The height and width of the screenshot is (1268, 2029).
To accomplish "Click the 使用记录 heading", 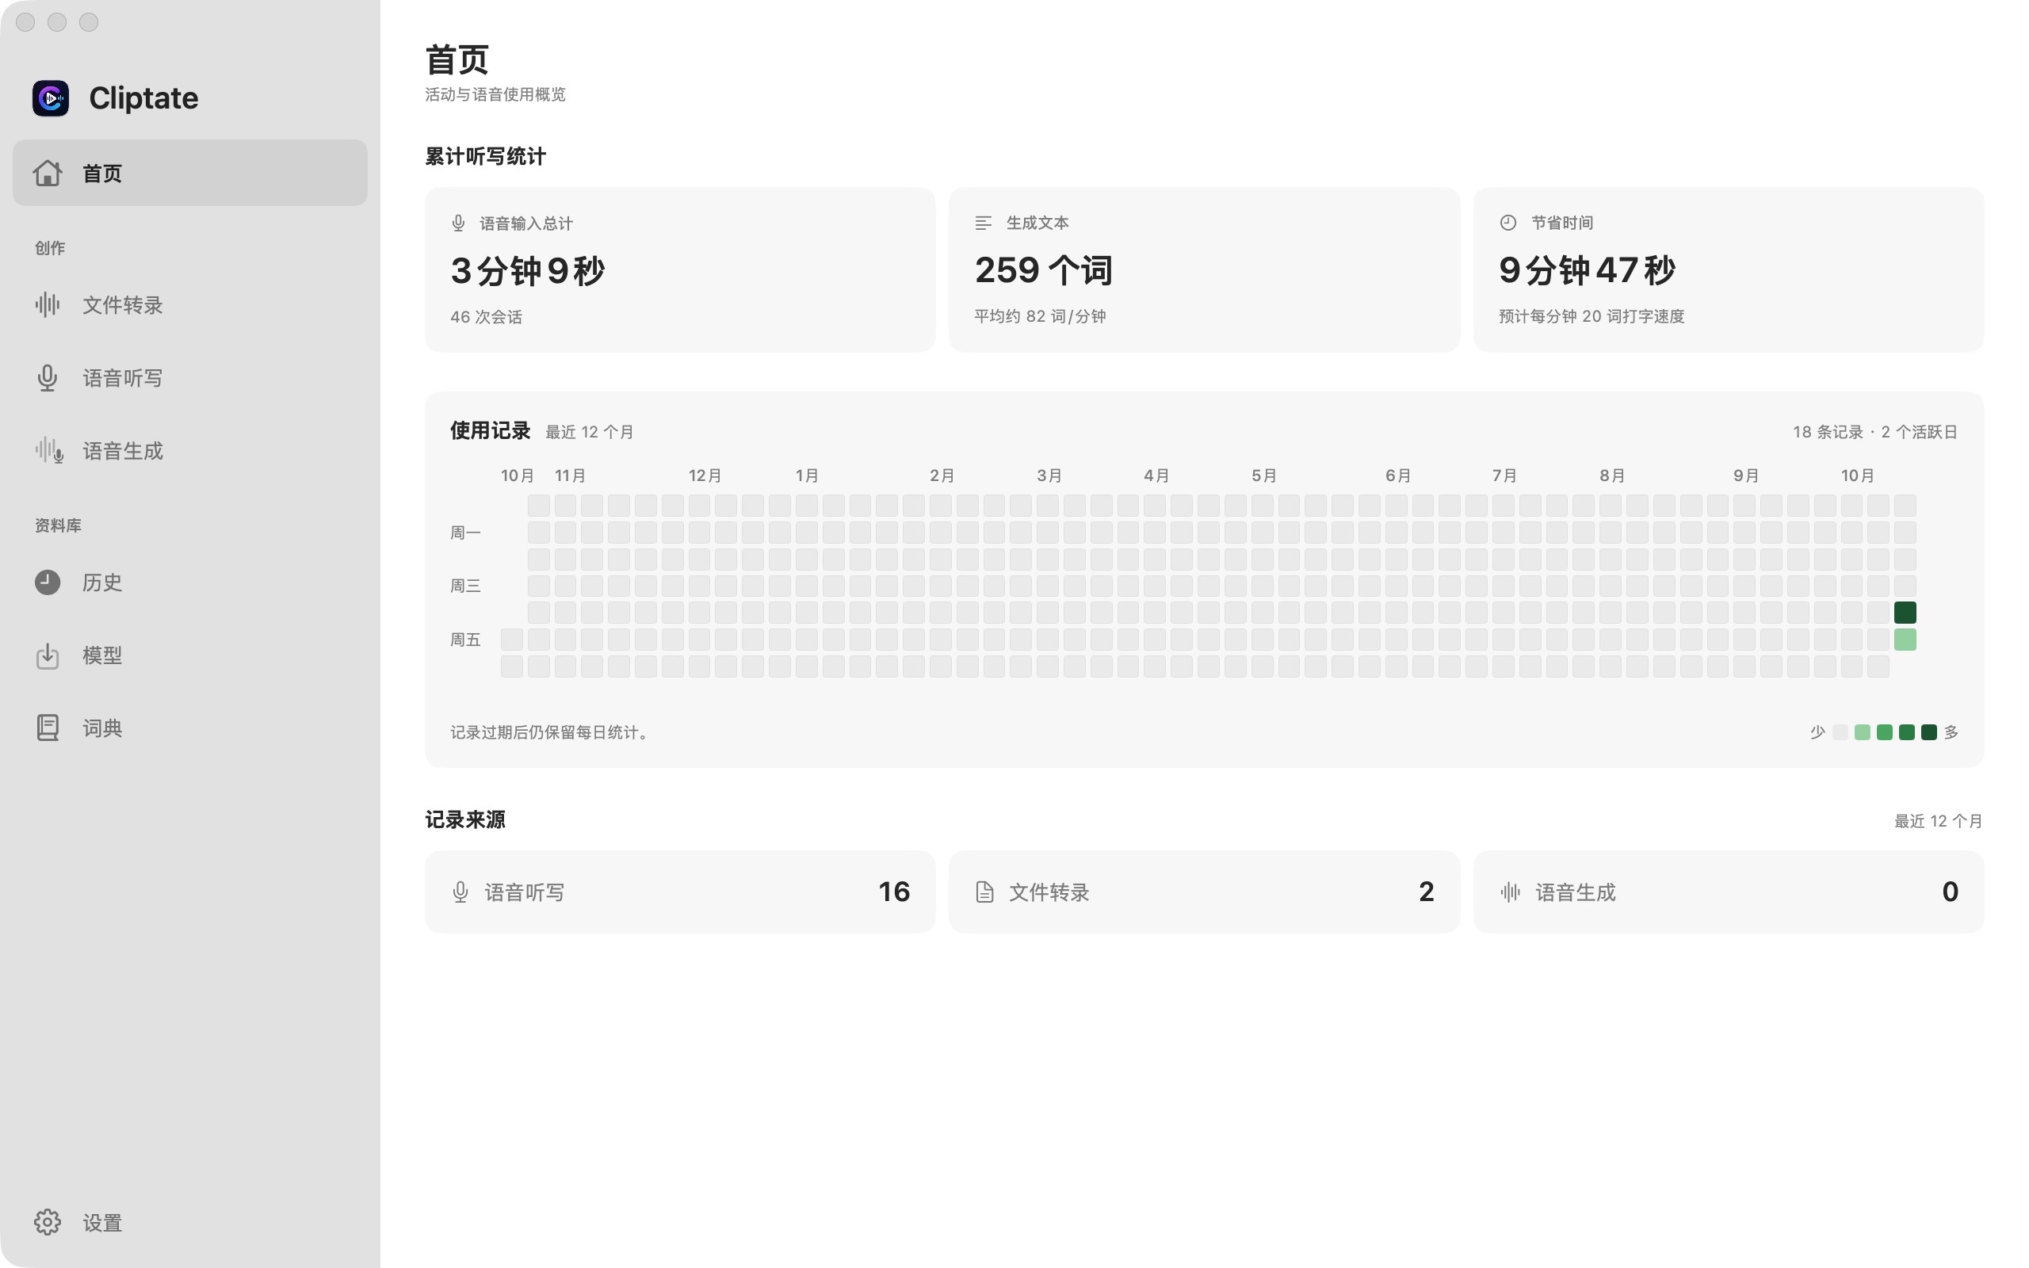I will click(x=491, y=430).
